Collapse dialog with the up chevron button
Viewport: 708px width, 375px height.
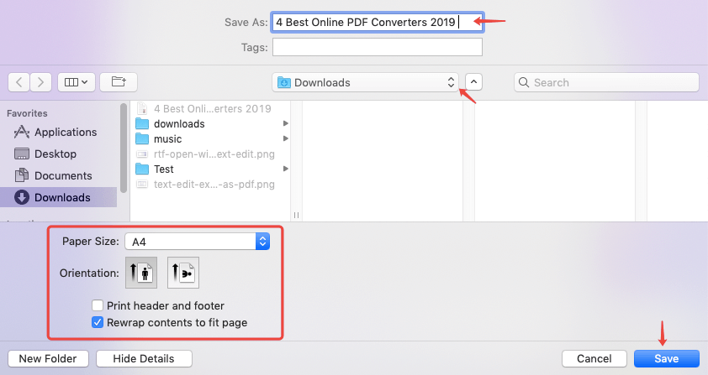[474, 82]
